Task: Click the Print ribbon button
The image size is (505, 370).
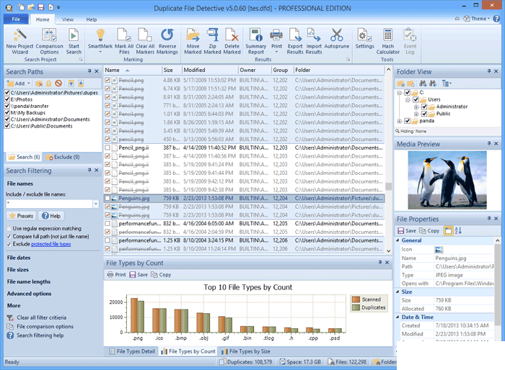Action: point(276,41)
